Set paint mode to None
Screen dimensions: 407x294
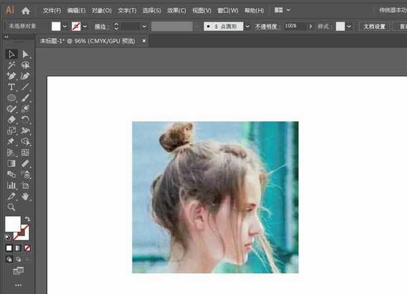point(27,248)
